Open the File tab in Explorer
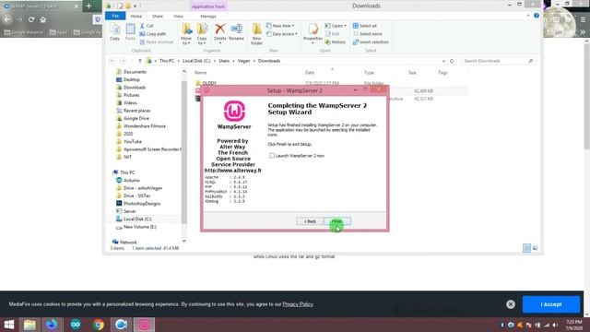Image resolution: width=590 pixels, height=332 pixels. click(115, 17)
